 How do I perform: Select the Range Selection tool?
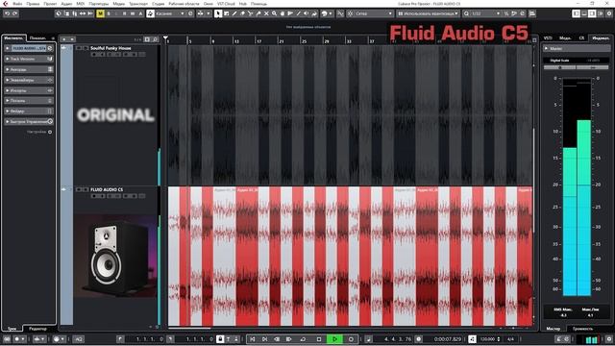(227, 13)
